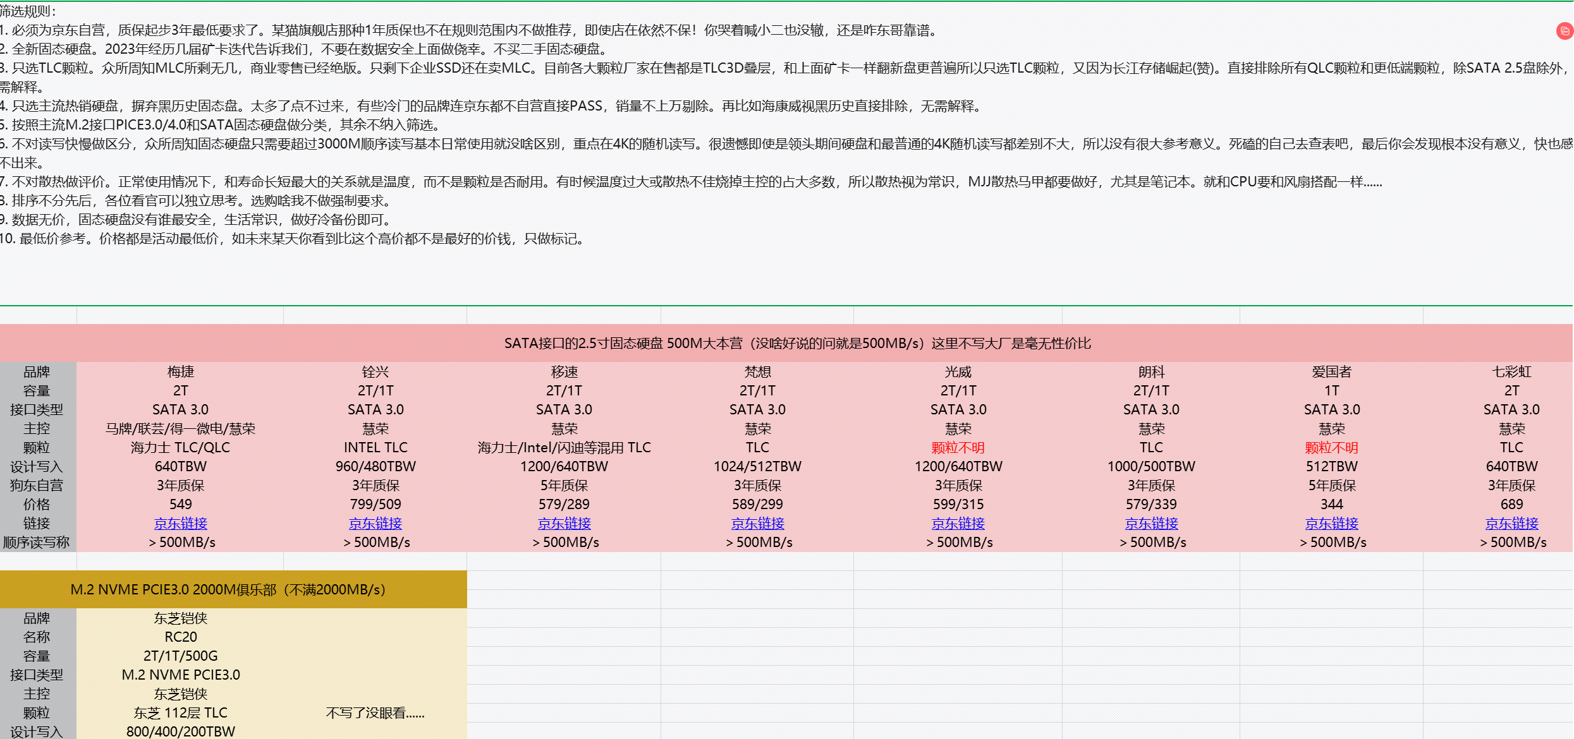The width and height of the screenshot is (1574, 739).
Task: Select the 800/400/200TBW cell
Action: pos(180,731)
